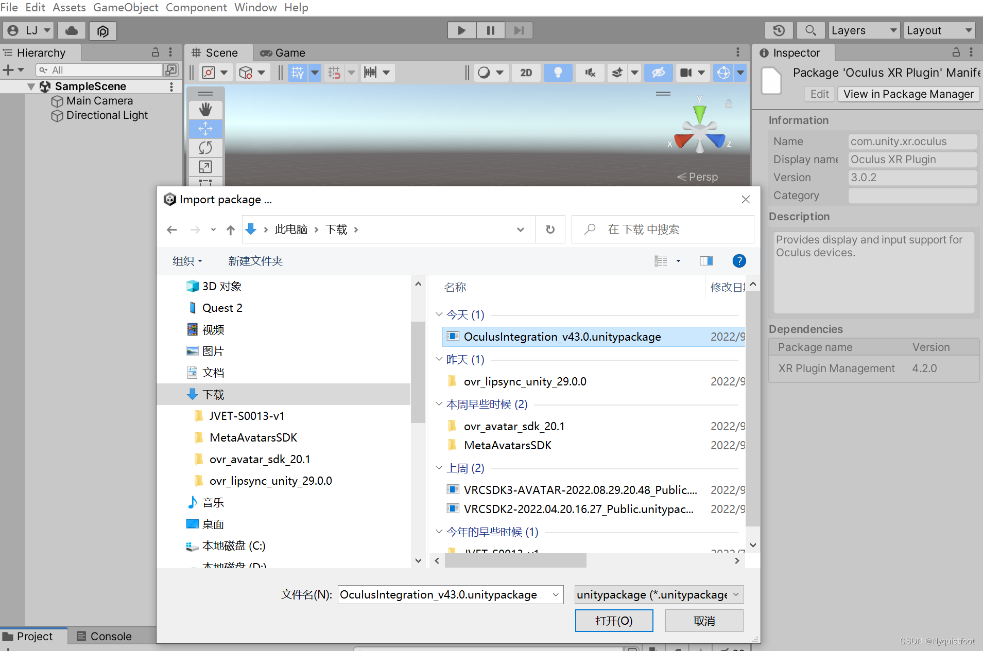Select the Scale tool in Scene

pos(205,167)
